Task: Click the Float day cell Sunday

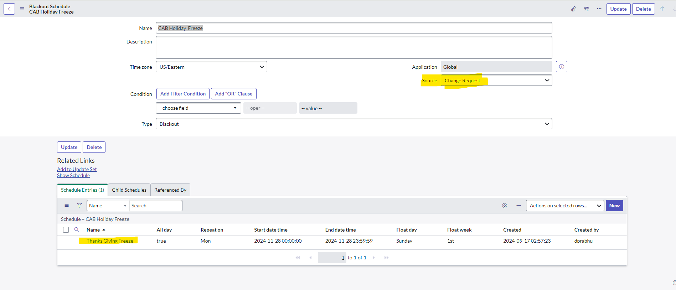Action: tap(404, 241)
